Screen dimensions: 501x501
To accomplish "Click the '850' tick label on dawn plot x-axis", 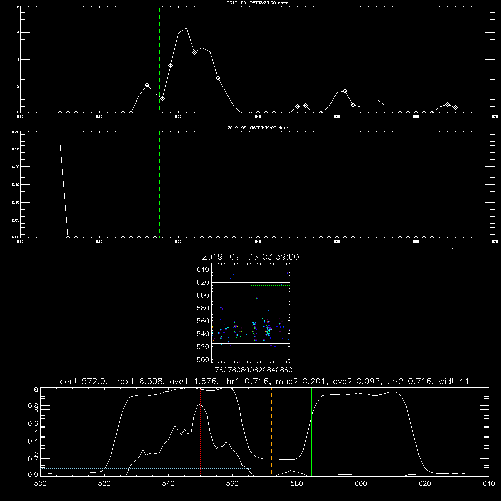I will pos(337,117).
